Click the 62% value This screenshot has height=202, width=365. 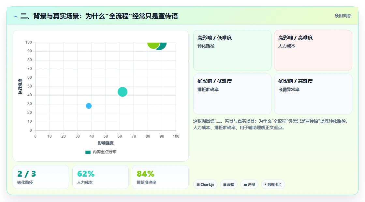pyautogui.click(x=86, y=174)
